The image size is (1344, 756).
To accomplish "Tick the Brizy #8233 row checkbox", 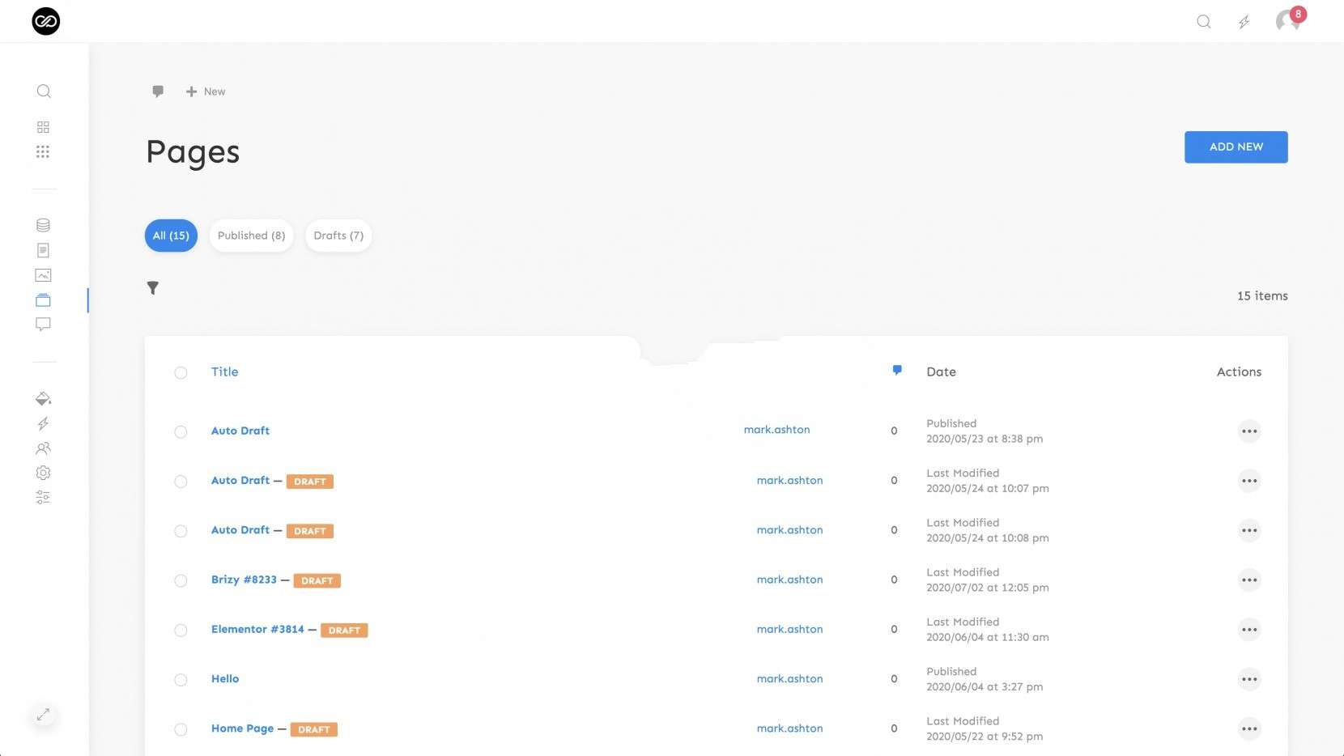I will pyautogui.click(x=181, y=580).
